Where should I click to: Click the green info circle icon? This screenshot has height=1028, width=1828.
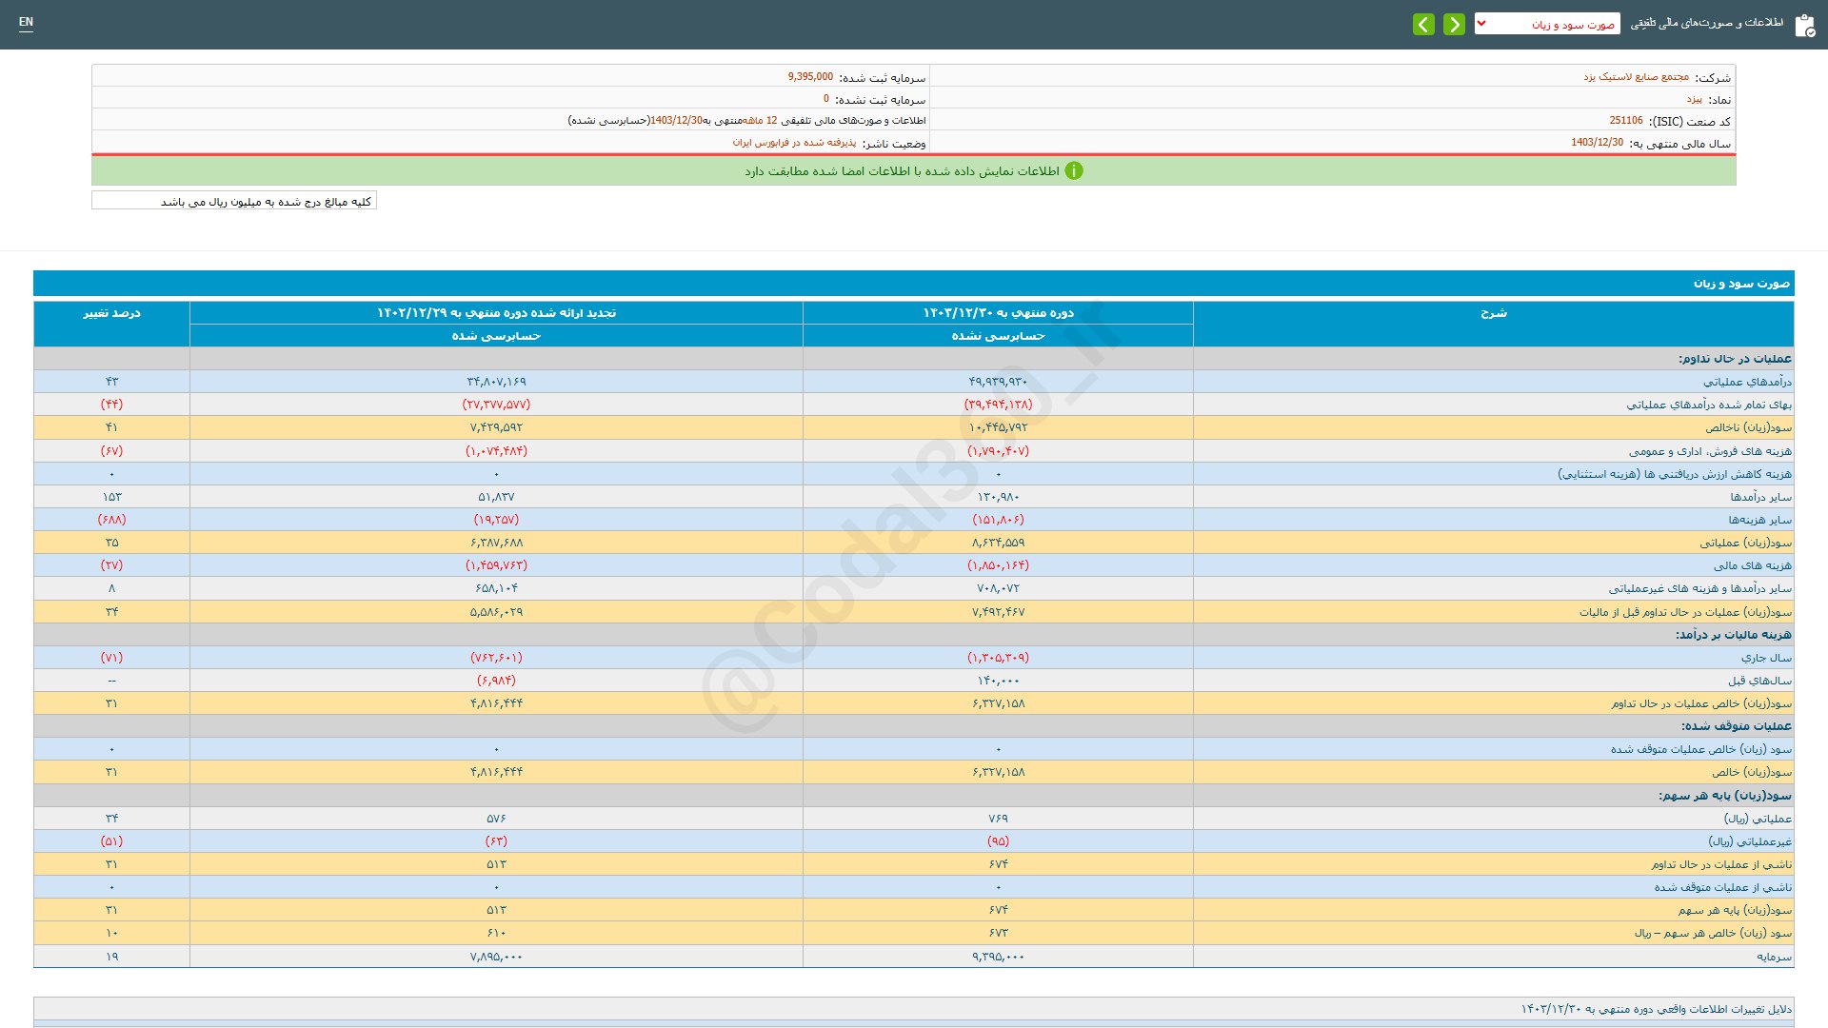(1074, 171)
